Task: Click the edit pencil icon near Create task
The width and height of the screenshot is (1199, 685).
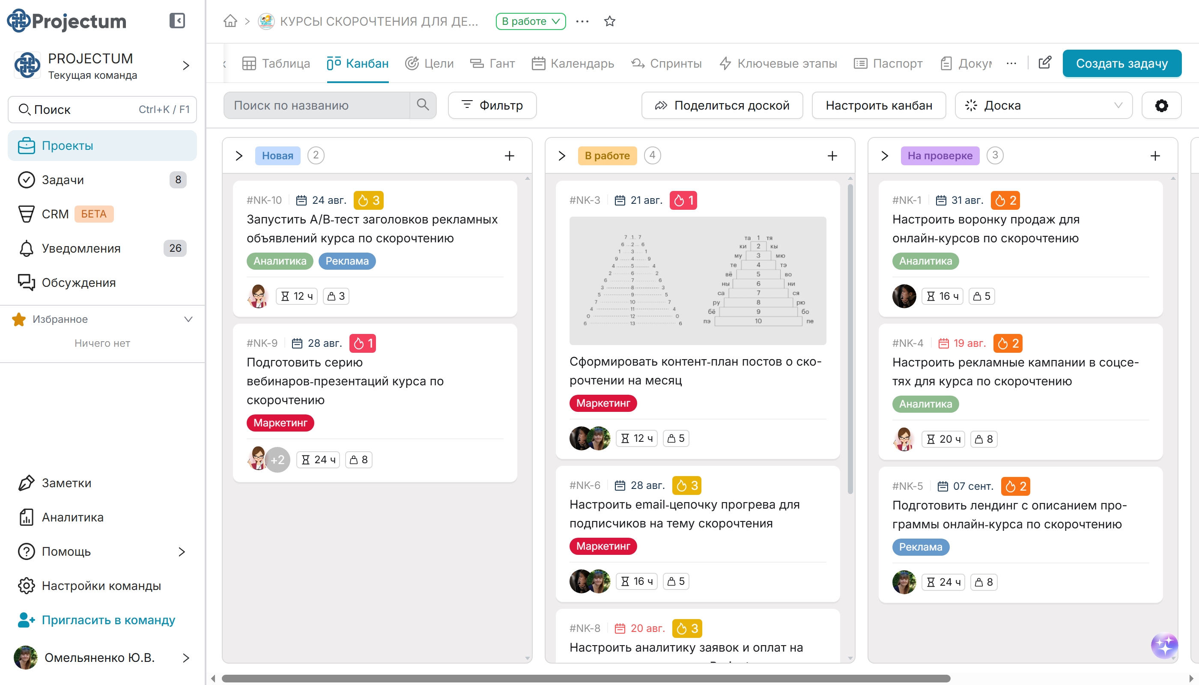Action: tap(1045, 63)
